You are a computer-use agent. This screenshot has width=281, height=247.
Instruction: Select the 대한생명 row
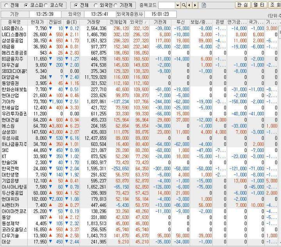point(140,175)
